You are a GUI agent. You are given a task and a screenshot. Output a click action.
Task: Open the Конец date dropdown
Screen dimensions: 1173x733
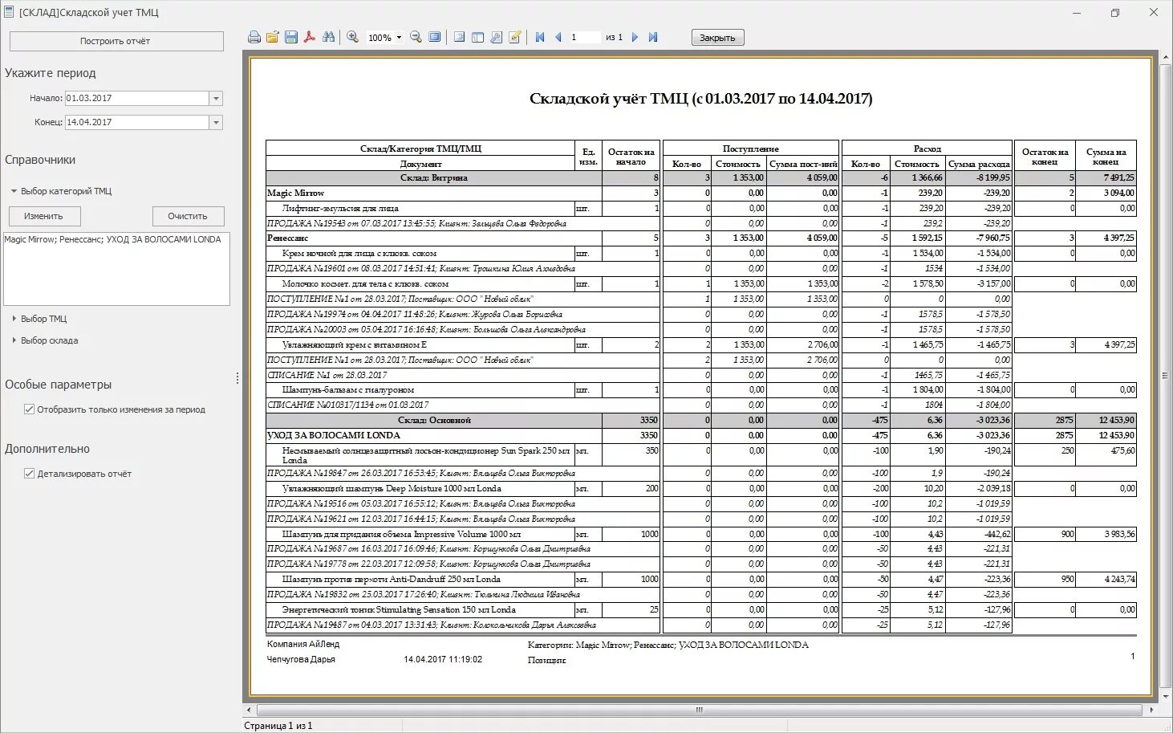216,123
